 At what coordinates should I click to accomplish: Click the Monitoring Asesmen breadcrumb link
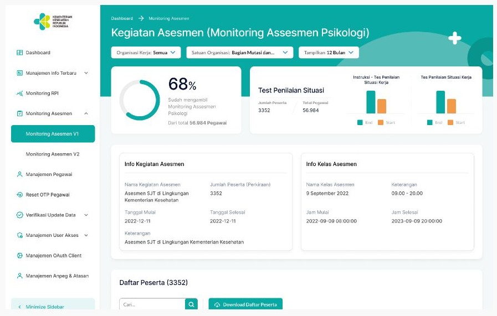(x=169, y=18)
